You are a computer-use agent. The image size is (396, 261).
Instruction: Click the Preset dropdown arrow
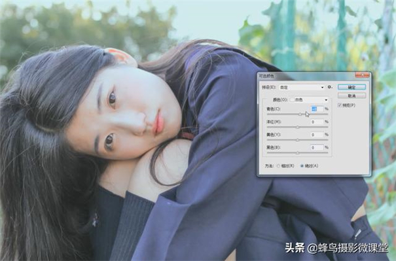coord(322,88)
